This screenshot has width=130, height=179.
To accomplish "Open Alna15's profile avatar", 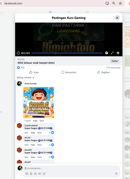I will pyautogui.click(x=19, y=138).
